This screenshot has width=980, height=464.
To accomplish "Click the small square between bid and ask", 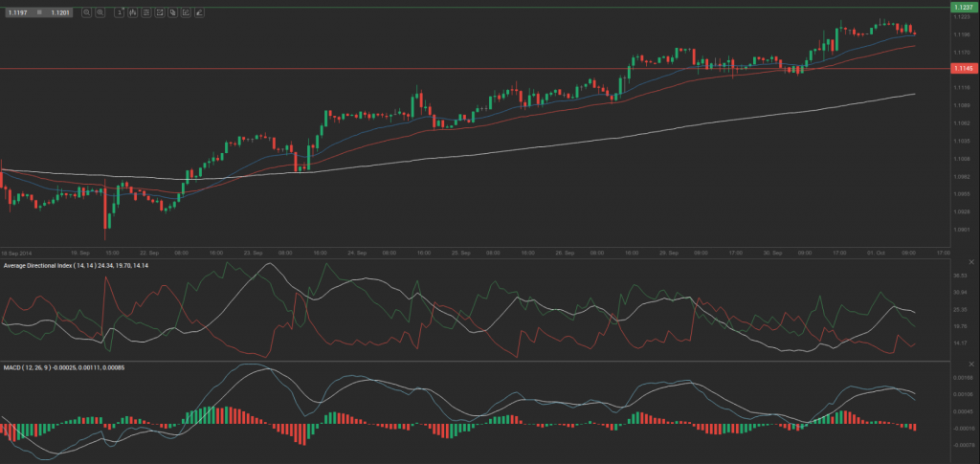I will pyautogui.click(x=39, y=11).
